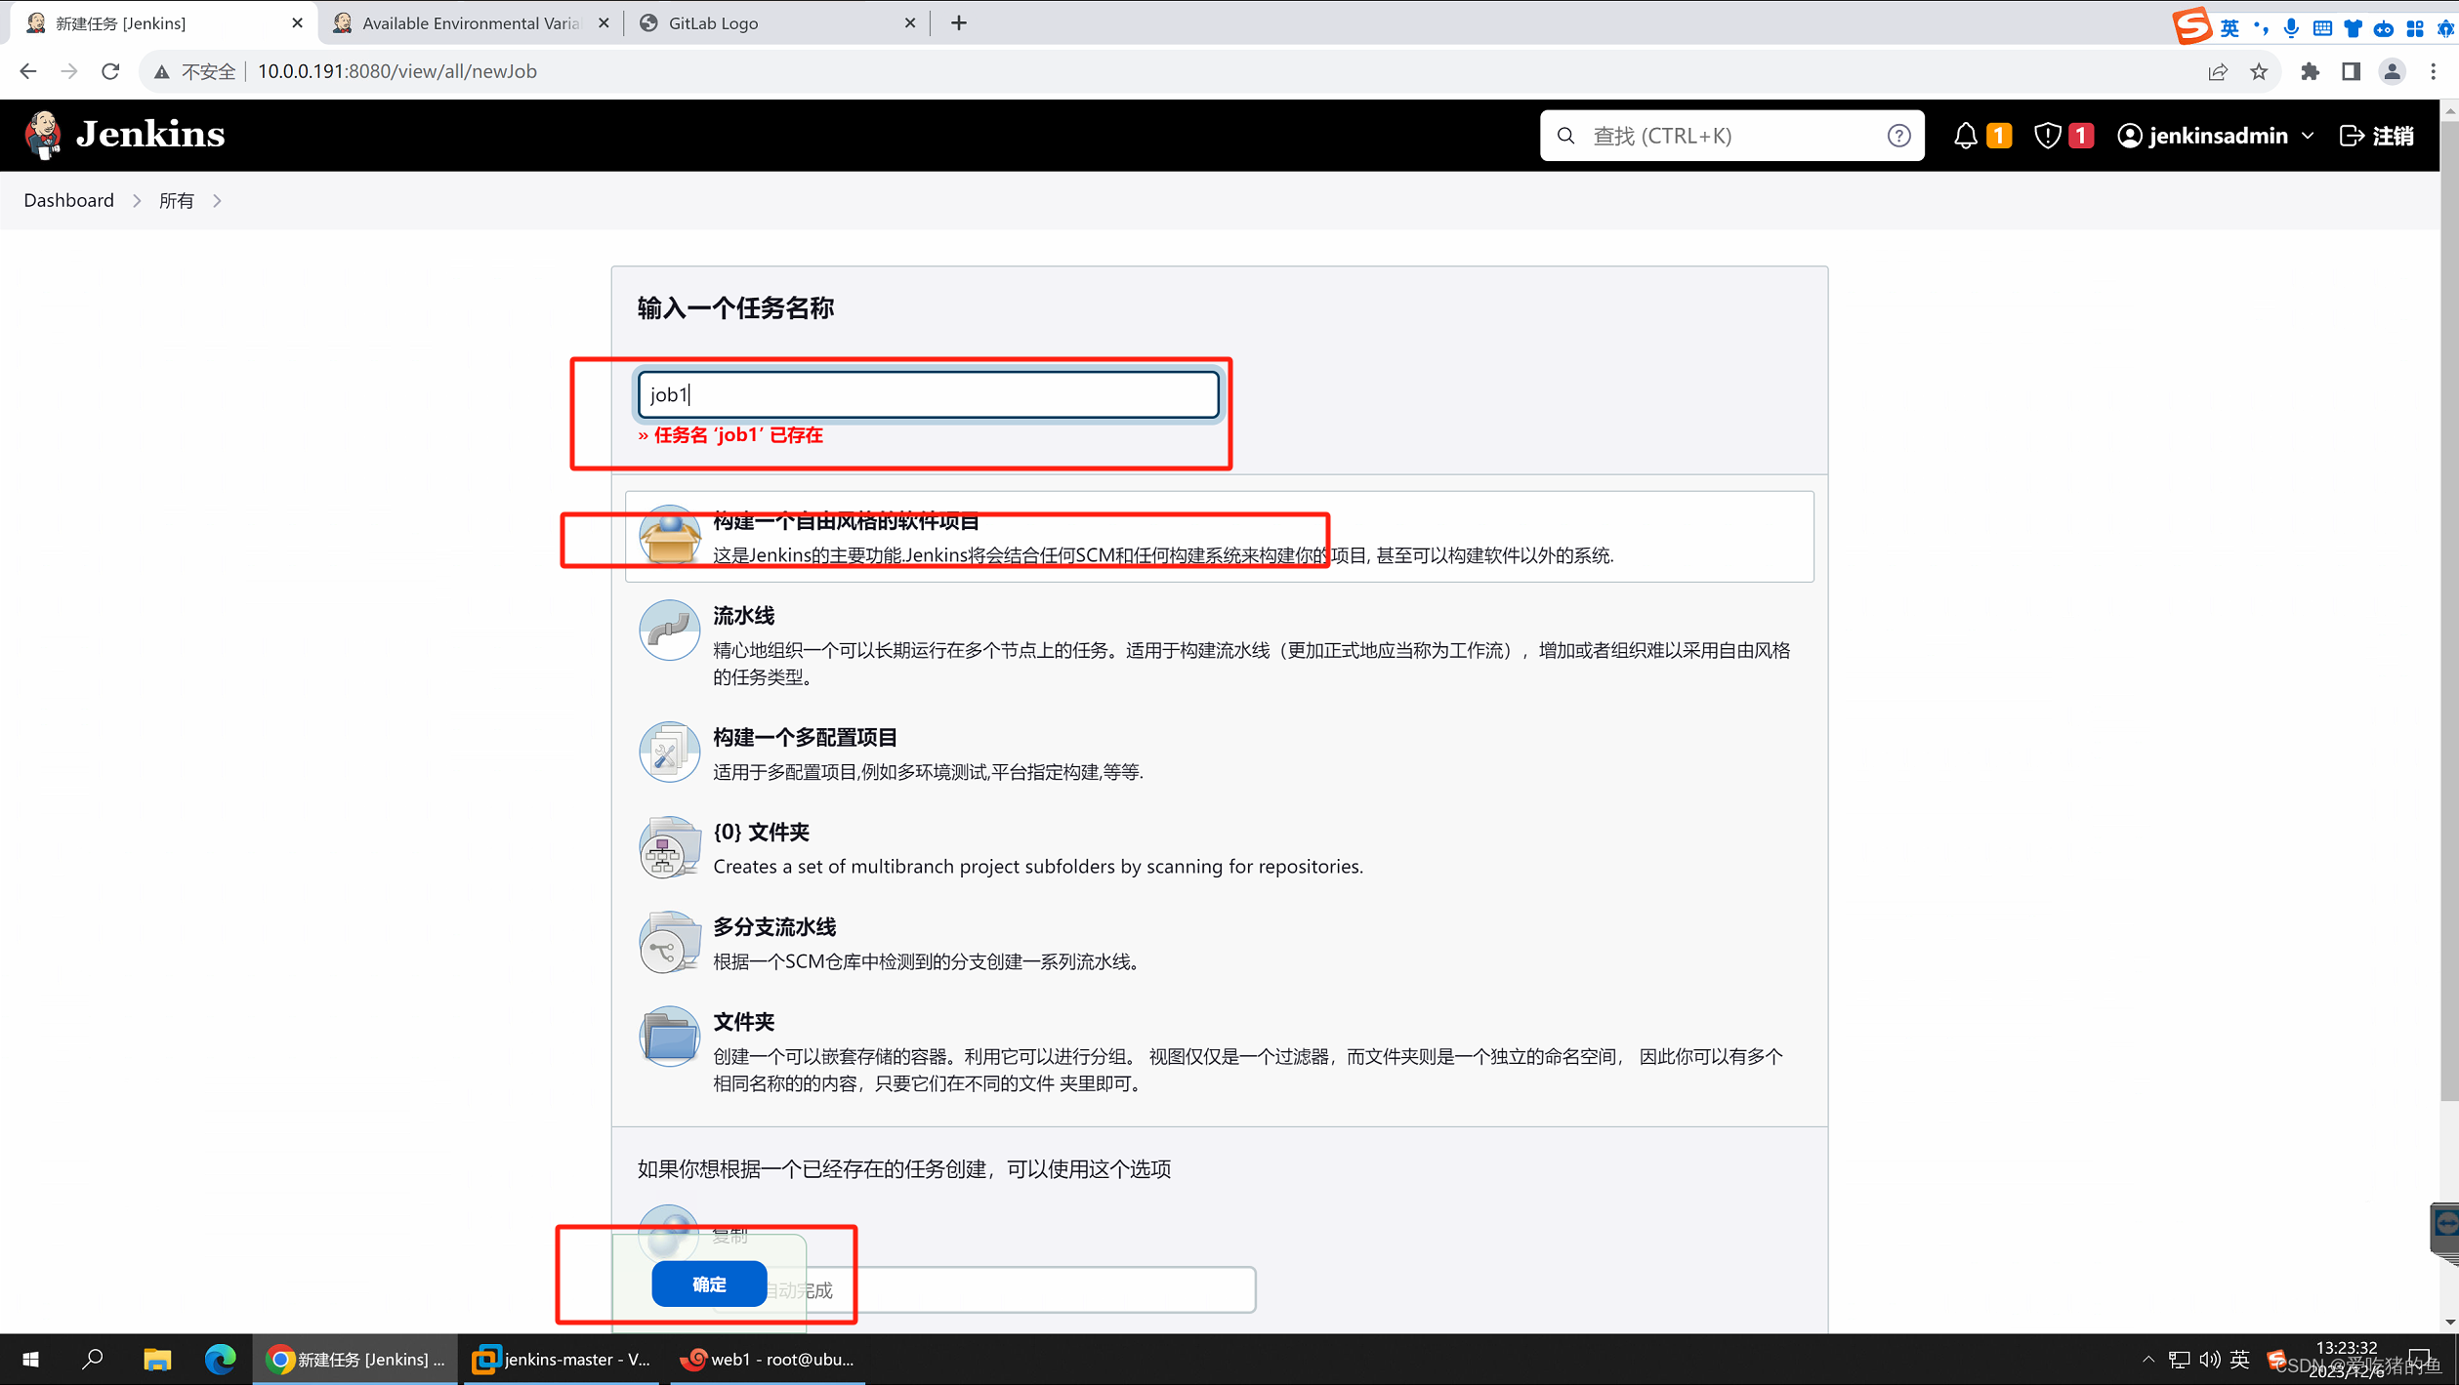Click the job1 task name input field
The width and height of the screenshot is (2459, 1385).
coord(928,394)
